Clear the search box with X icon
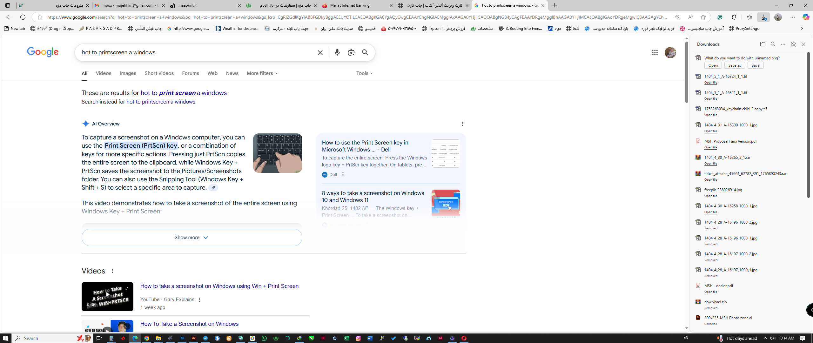Viewport: 813px width, 343px height. point(320,52)
